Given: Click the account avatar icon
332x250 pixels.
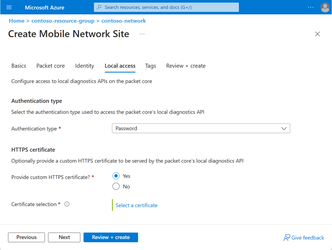Looking at the screenshot, I should [x=325, y=7].
